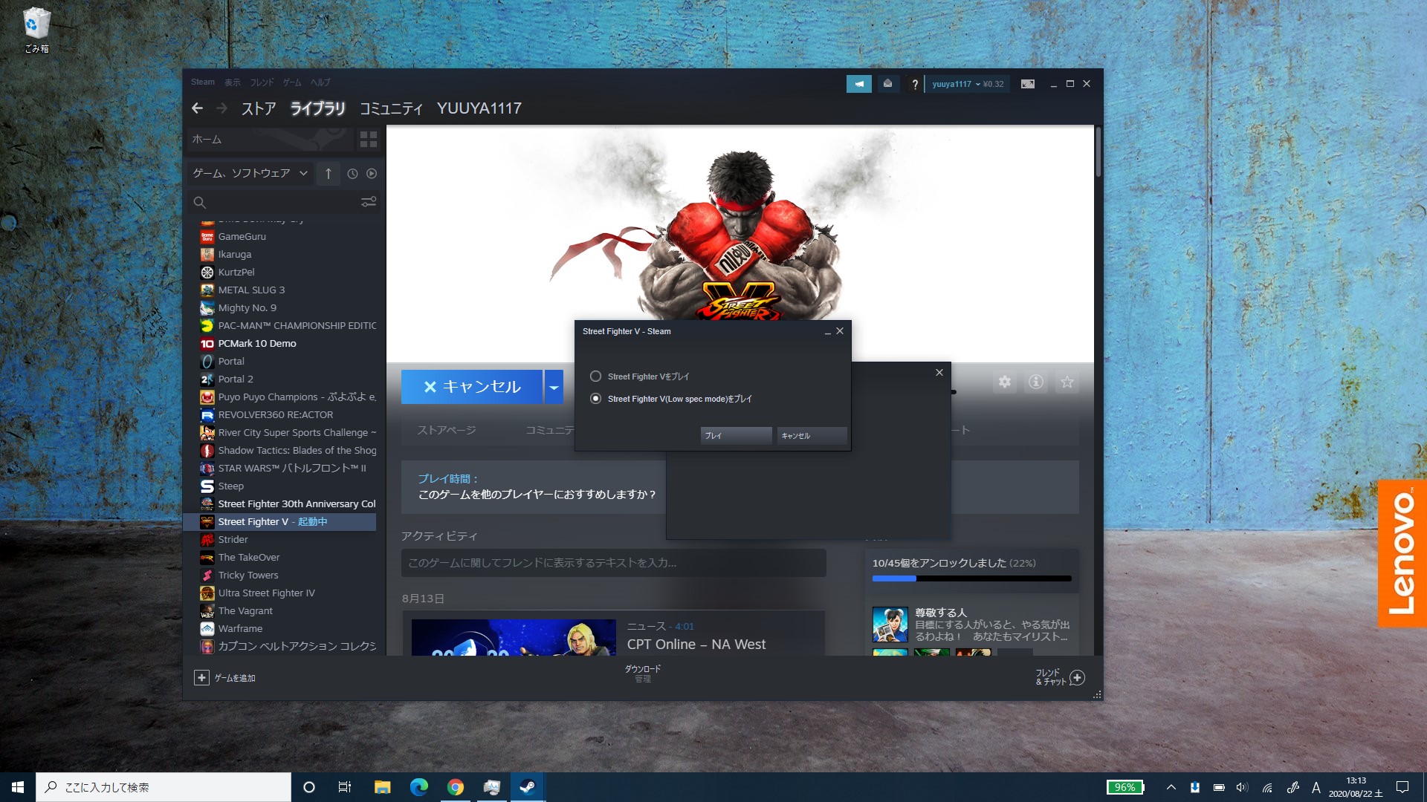Open advanced filter sliders icon
Viewport: 1427px width, 802px height.
click(x=368, y=202)
